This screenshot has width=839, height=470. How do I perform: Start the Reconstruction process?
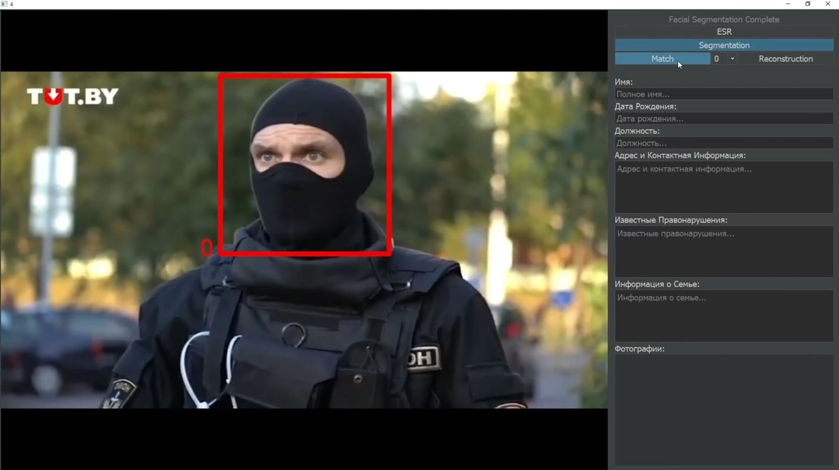coord(785,59)
